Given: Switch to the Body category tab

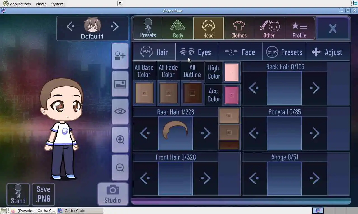Looking at the screenshot, I should click(x=178, y=28).
